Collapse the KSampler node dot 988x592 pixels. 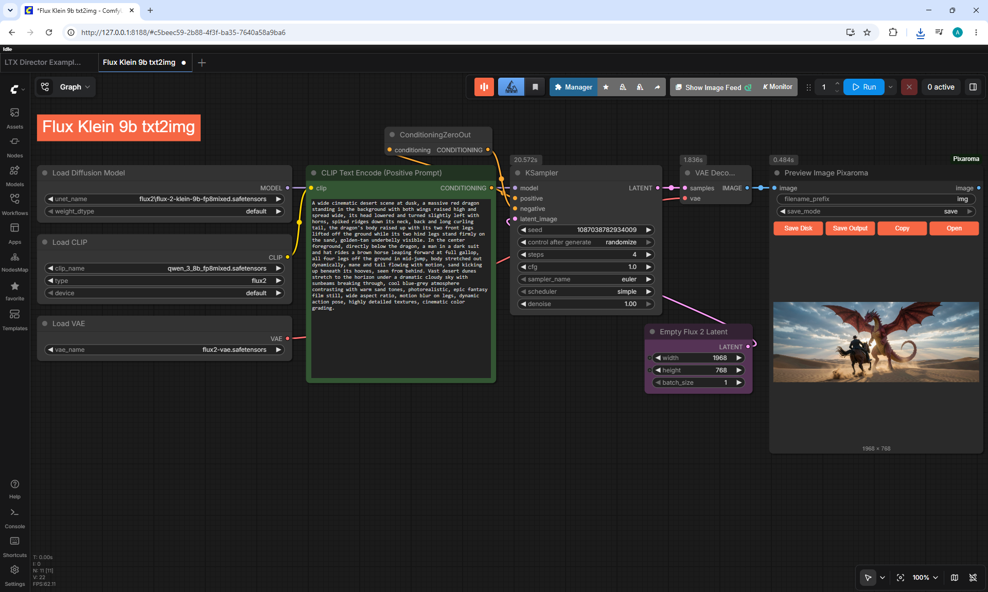pyautogui.click(x=518, y=173)
